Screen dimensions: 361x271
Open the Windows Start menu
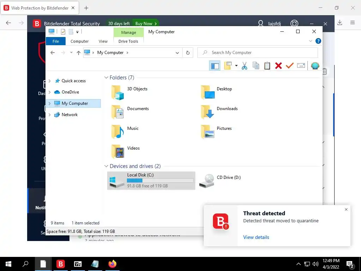[x=8, y=264]
